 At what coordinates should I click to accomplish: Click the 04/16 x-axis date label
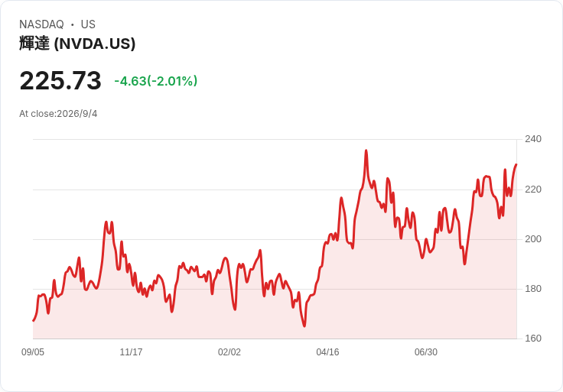pyautogui.click(x=327, y=352)
